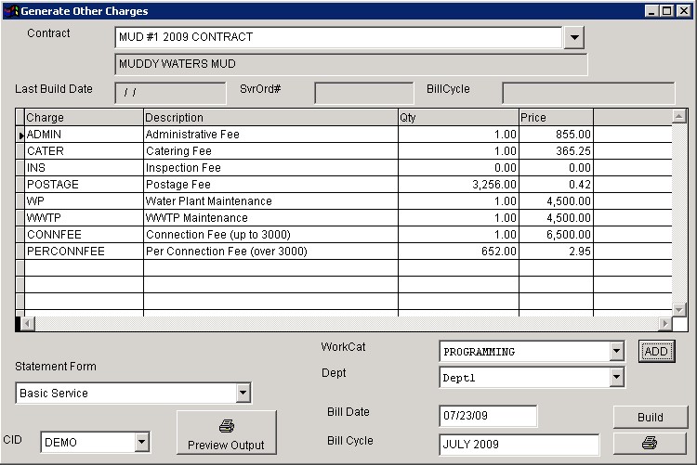Image resolution: width=697 pixels, height=465 pixels.
Task: Select the ADMIN charge row
Action: click(x=83, y=135)
